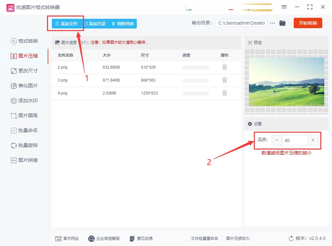Increase quality using the plus stepper
Viewport: 332px width, 246px height.
point(313,140)
